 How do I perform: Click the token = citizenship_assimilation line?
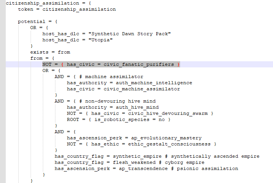tap(67, 9)
